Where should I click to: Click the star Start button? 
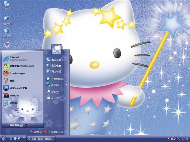click(3, 138)
